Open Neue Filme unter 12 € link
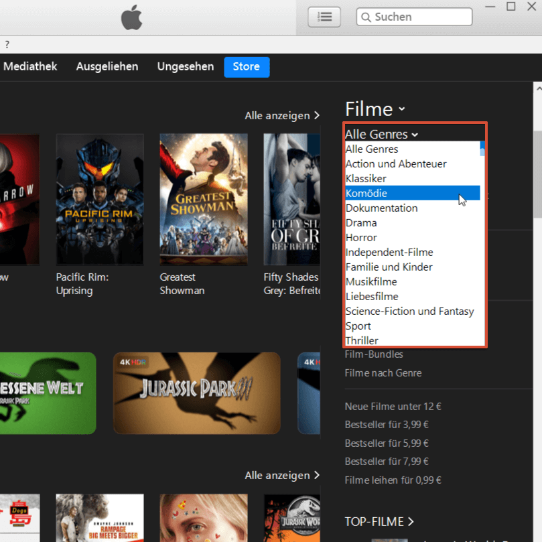The width and height of the screenshot is (542, 542). (x=393, y=406)
